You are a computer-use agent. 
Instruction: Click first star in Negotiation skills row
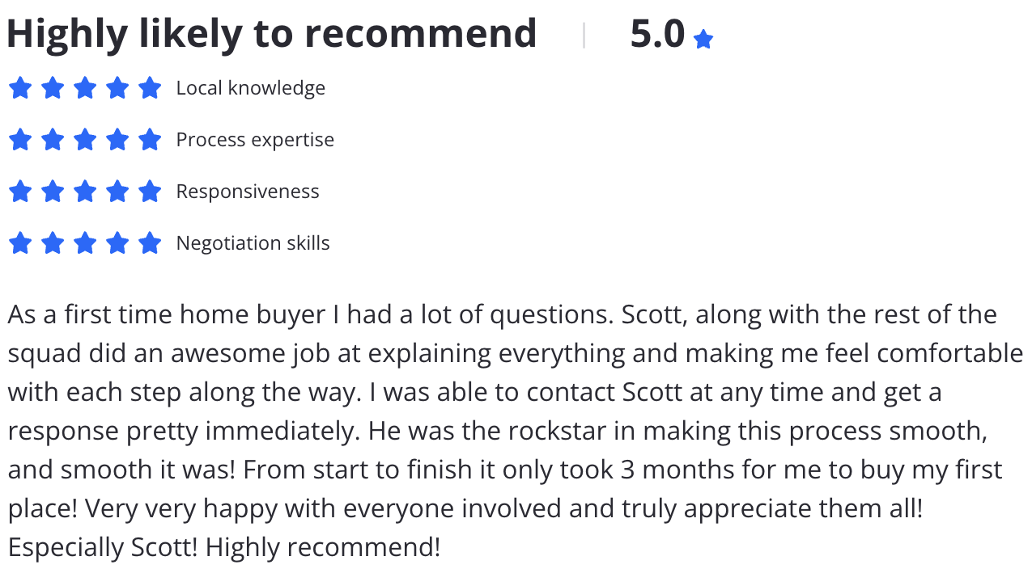pyautogui.click(x=20, y=243)
